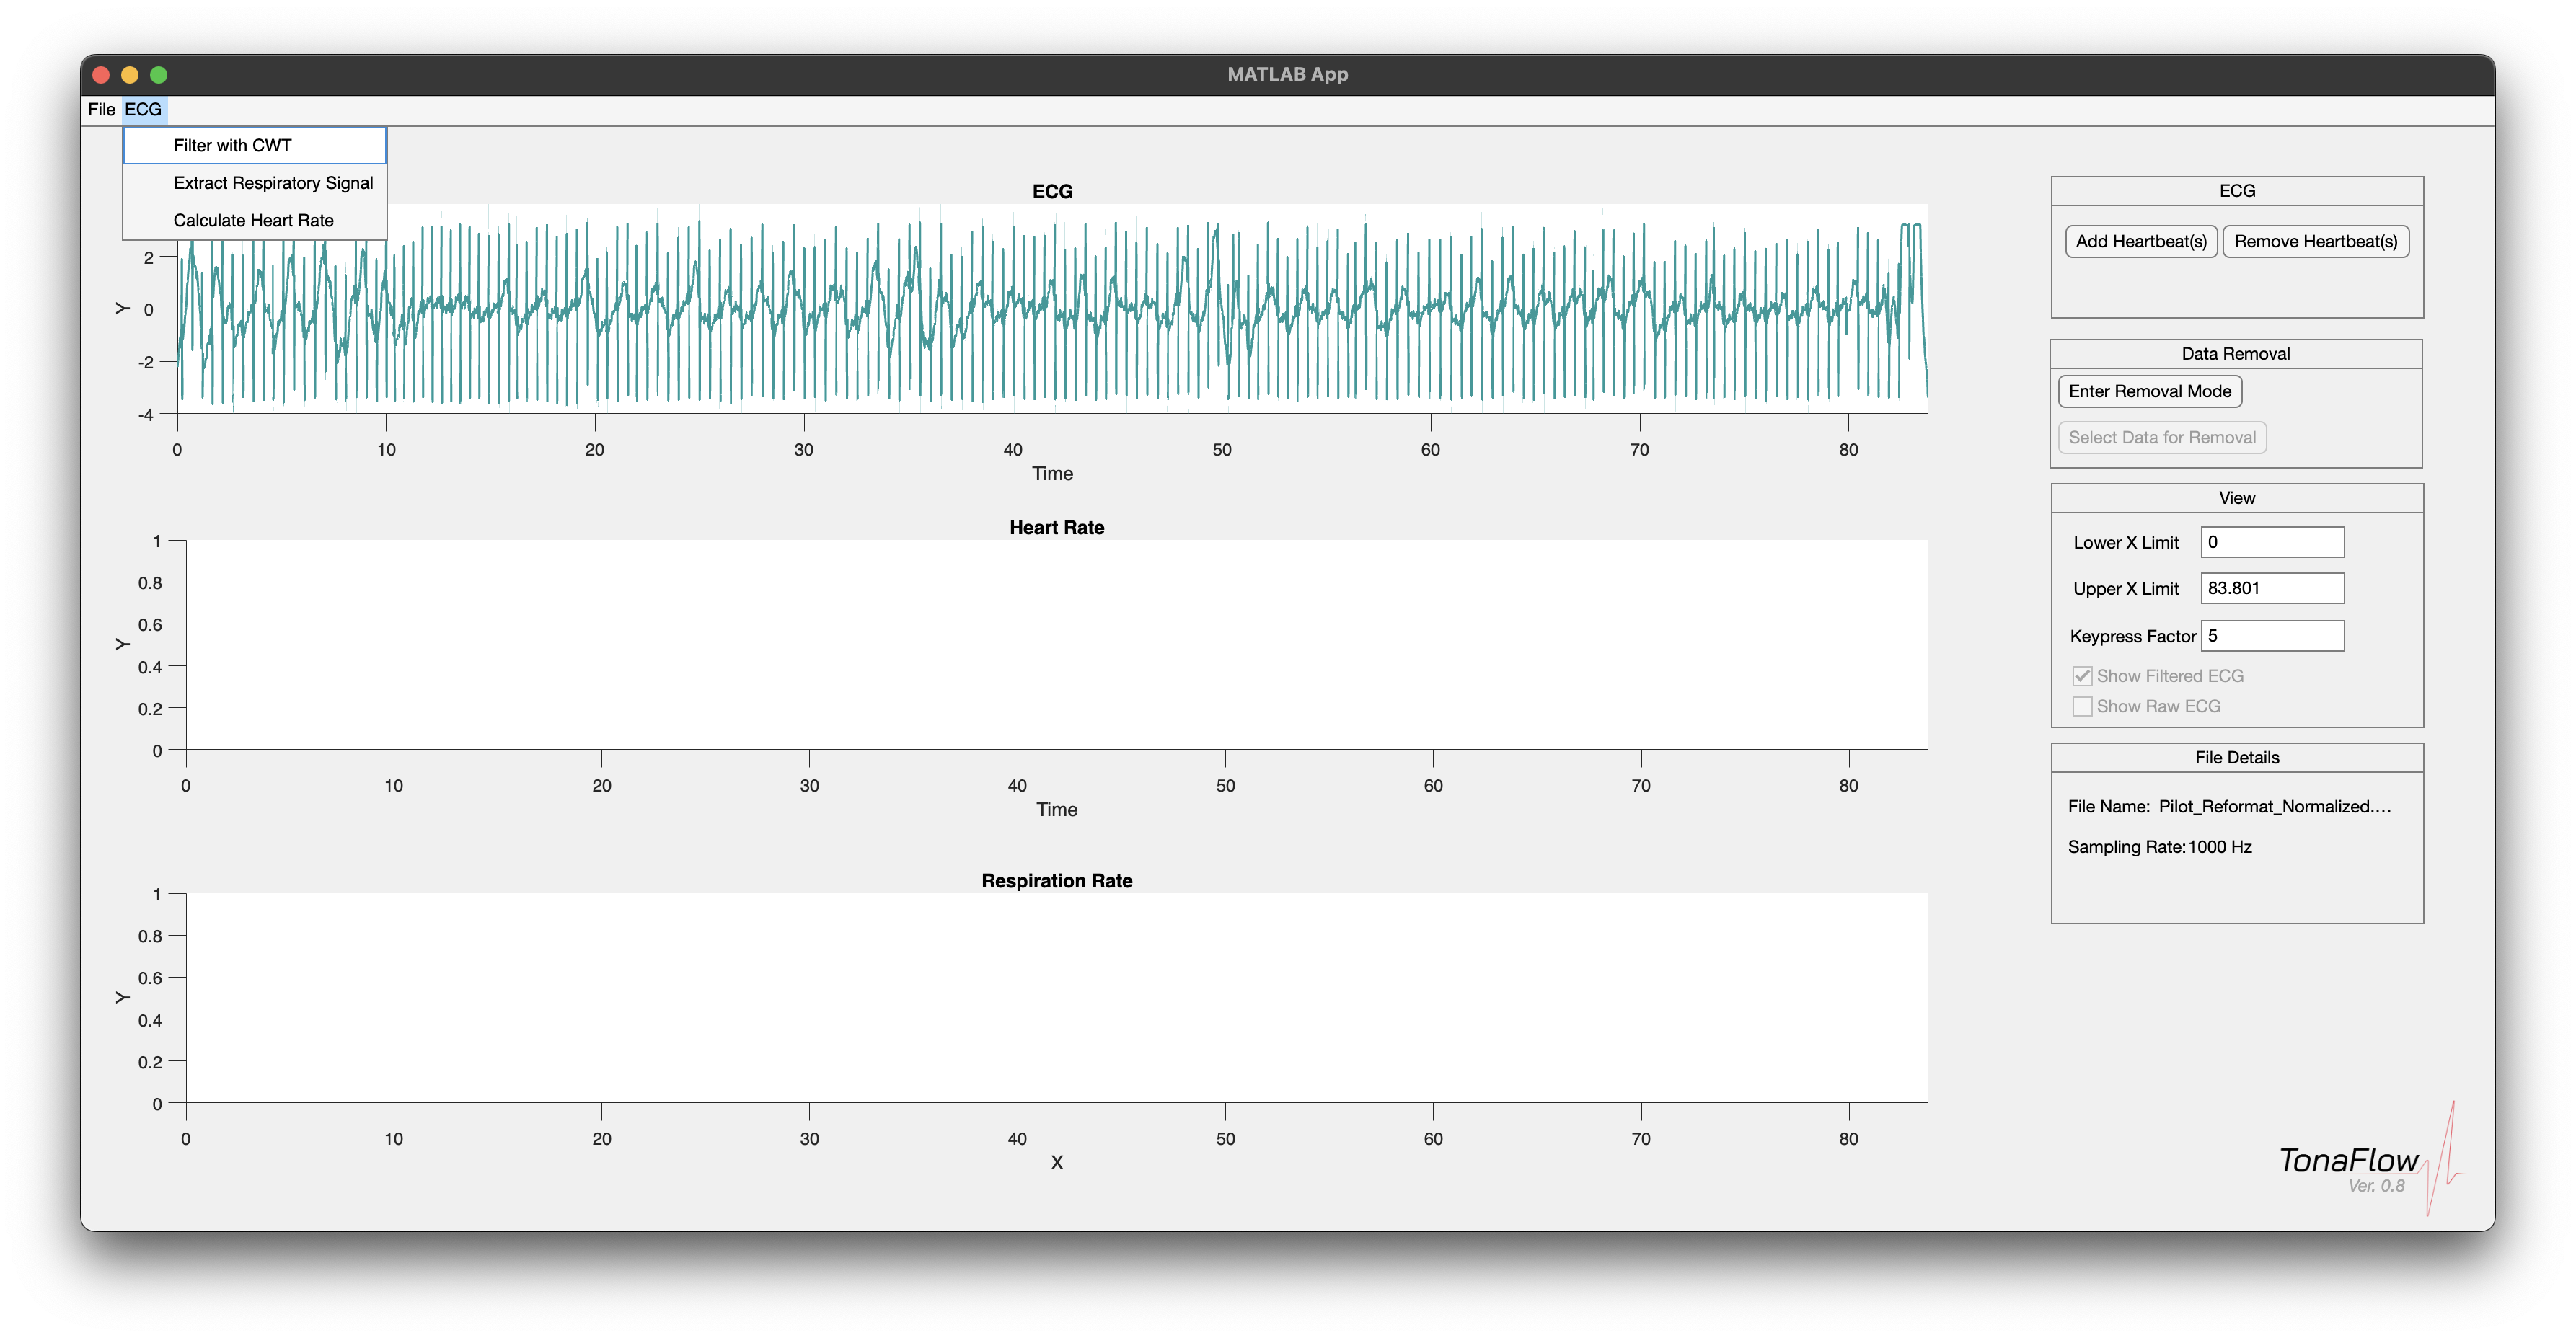The image size is (2576, 1338).
Task: Collapse the open ECG menu
Action: [x=143, y=110]
